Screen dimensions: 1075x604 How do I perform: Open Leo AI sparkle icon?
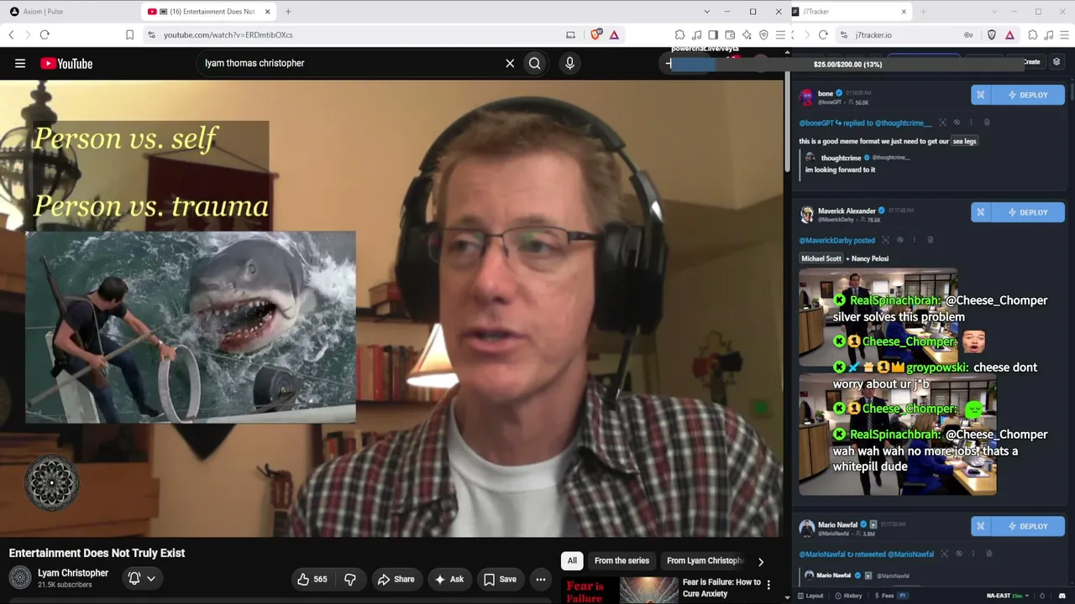pyautogui.click(x=747, y=34)
